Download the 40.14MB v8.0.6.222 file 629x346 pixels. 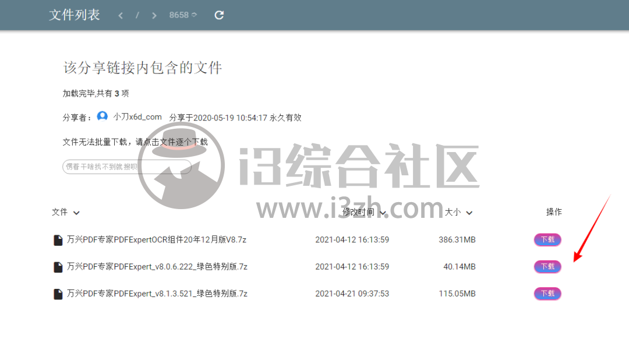547,267
